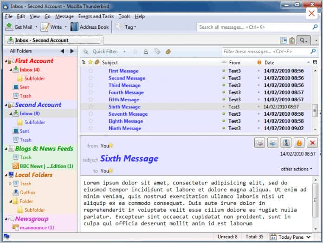
Task: Toggle the contacts quick filter
Action: pyautogui.click(x=146, y=52)
